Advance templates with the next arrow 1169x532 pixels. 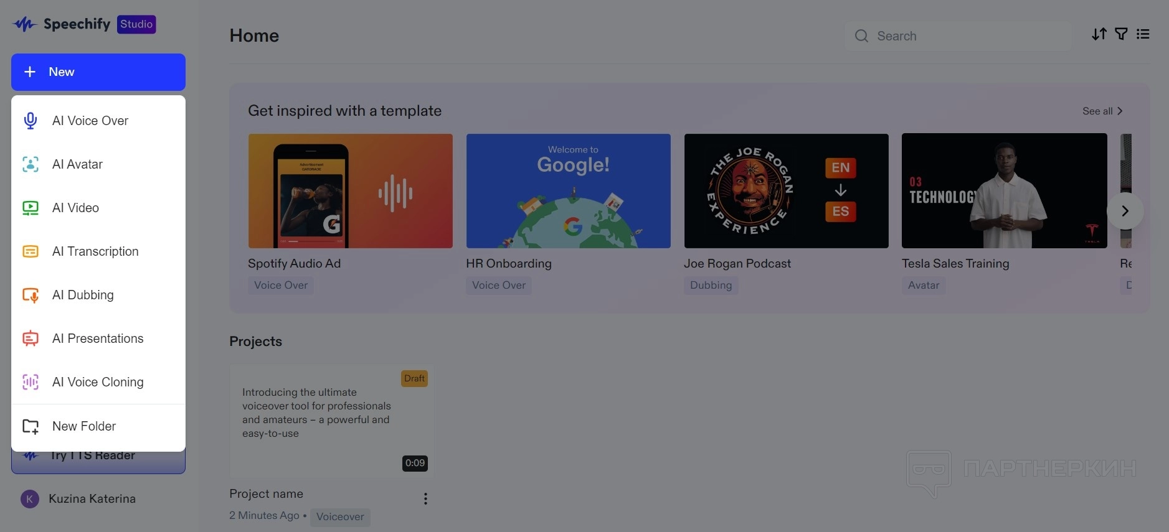click(1125, 211)
